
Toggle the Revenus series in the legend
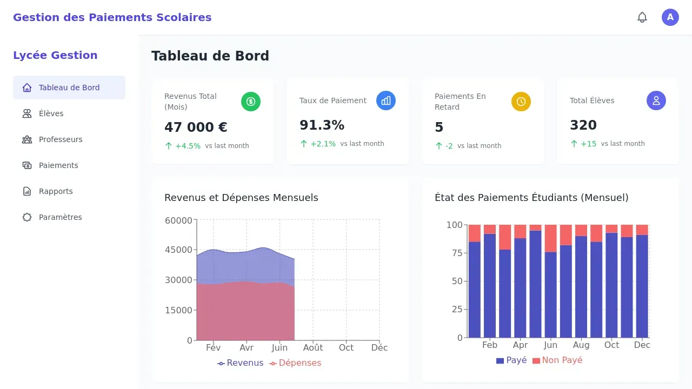[x=240, y=363]
